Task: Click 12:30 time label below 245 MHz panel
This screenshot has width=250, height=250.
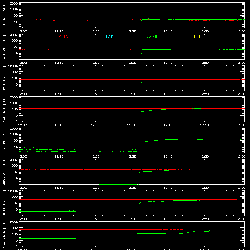Action: pyautogui.click(x=132, y=32)
